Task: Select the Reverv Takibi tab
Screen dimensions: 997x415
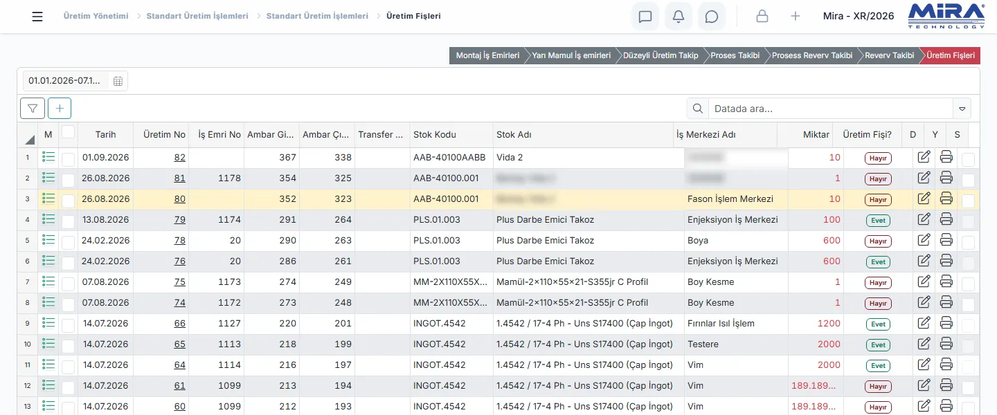Action: click(x=889, y=55)
